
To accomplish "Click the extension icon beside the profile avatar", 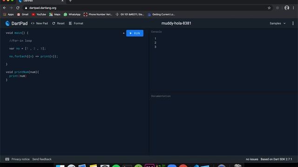I will [x=278, y=8].
